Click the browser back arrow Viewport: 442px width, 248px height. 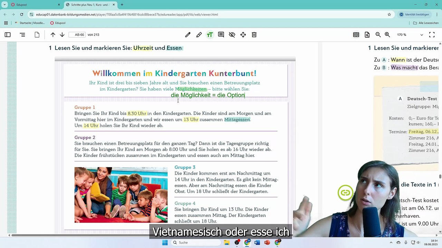coord(5,14)
